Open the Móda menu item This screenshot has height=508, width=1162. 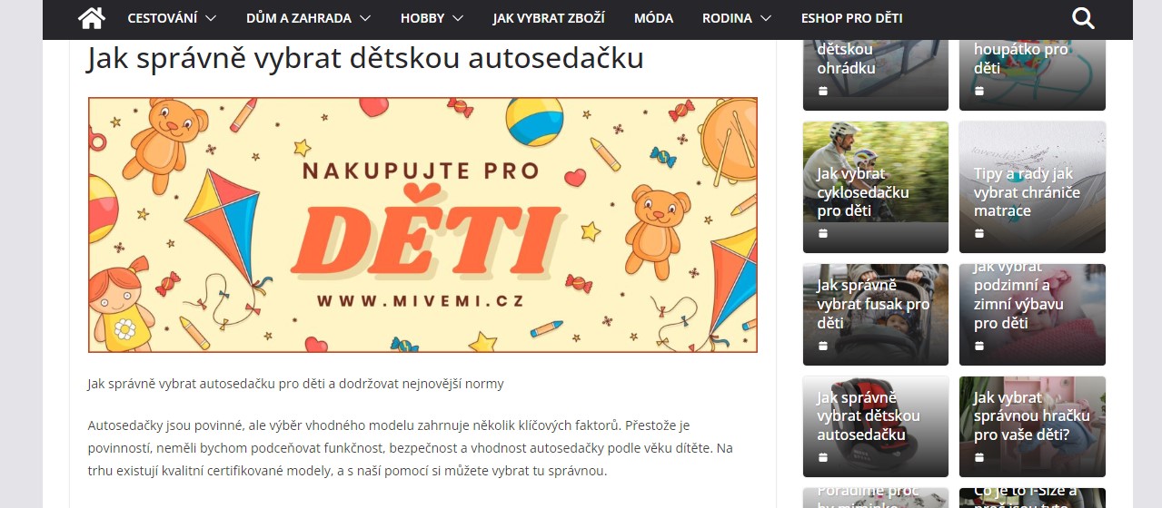click(653, 18)
